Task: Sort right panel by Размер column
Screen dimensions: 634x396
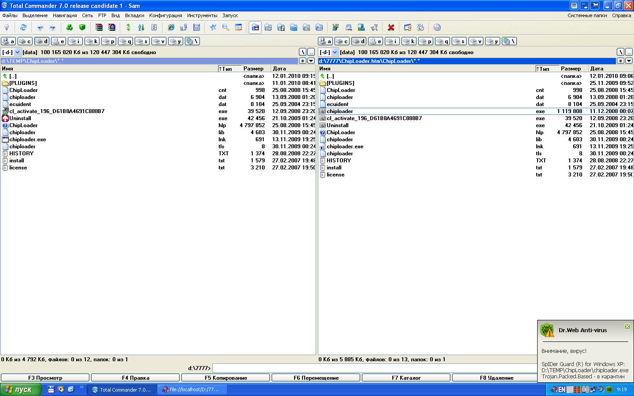Action: point(574,69)
